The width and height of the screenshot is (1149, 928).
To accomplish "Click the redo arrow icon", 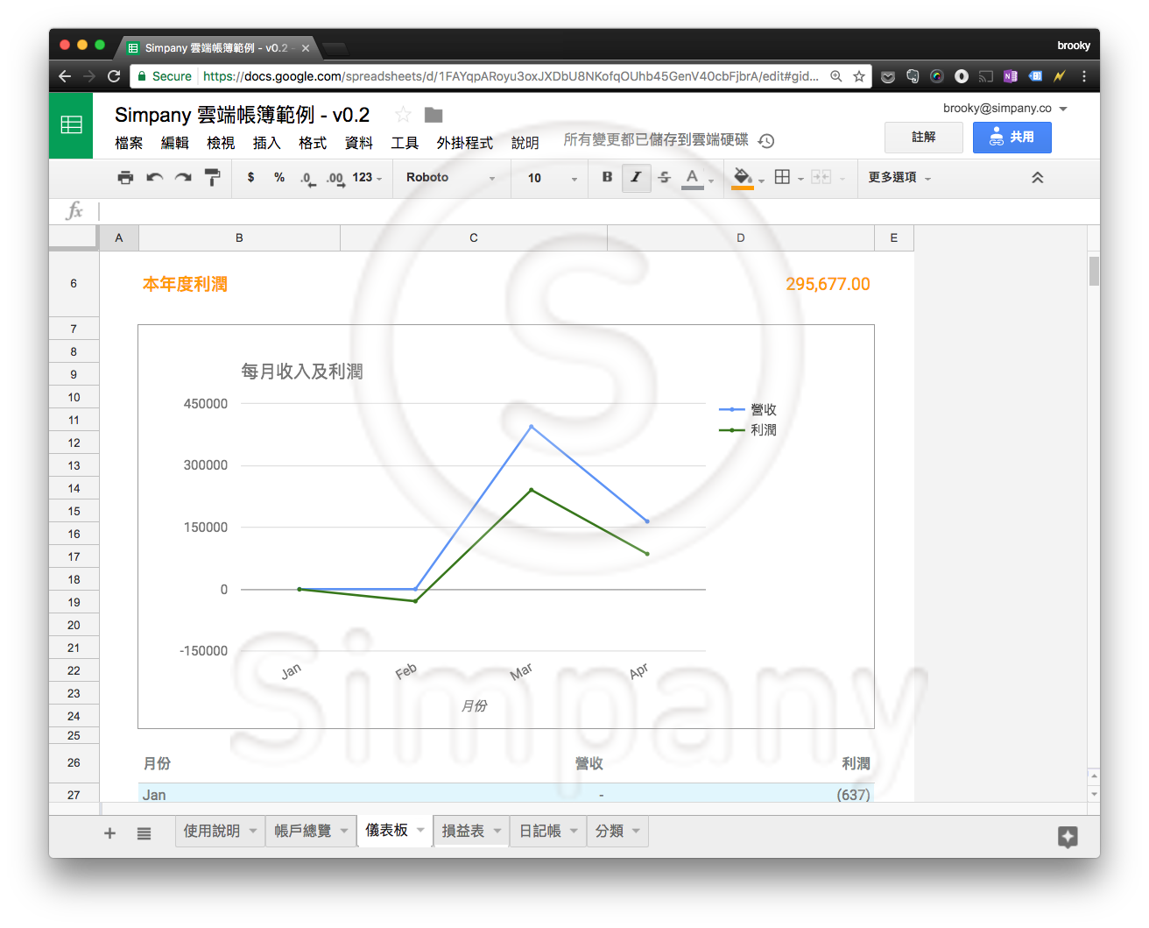I will tap(183, 178).
